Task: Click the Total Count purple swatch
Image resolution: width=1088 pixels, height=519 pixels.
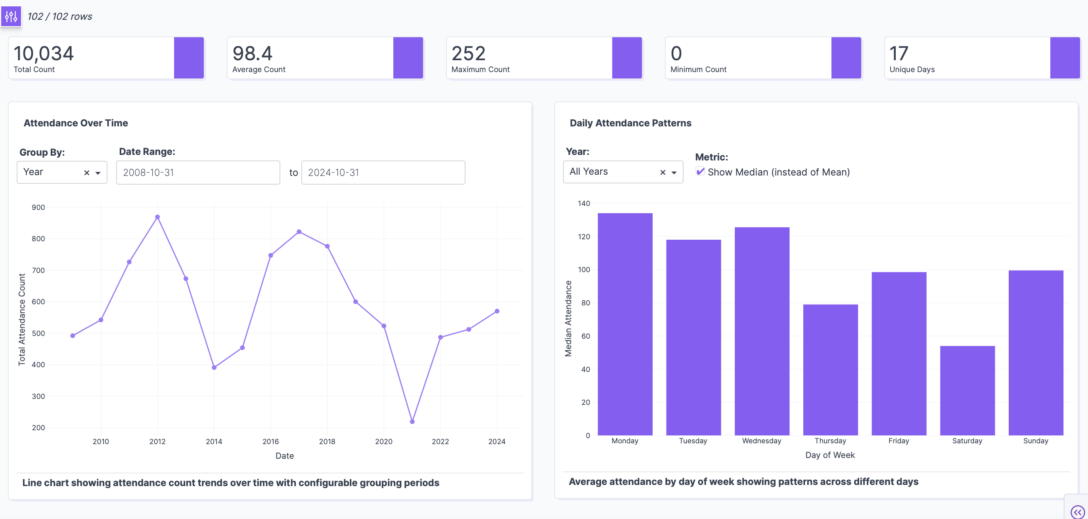Action: point(189,58)
